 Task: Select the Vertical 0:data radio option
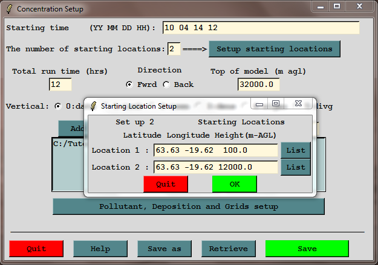pyautogui.click(x=58, y=106)
